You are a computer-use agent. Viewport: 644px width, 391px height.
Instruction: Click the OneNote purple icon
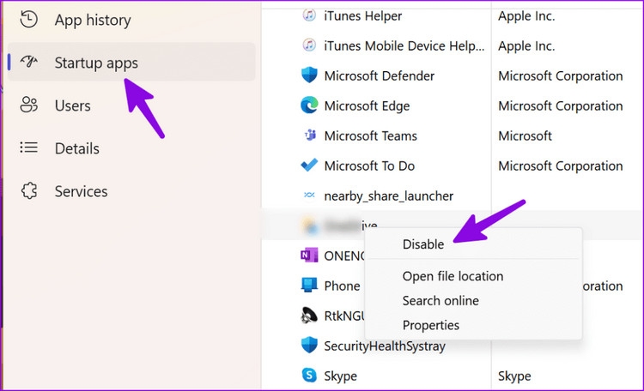coord(309,256)
